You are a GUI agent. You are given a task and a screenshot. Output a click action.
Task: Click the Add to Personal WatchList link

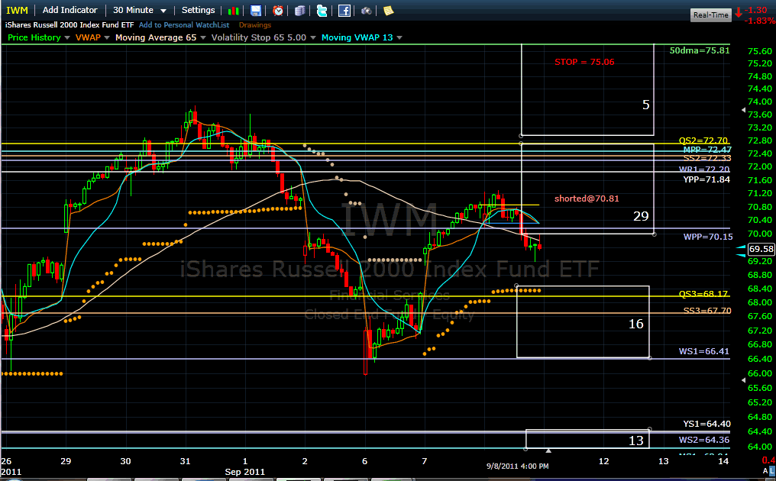184,24
